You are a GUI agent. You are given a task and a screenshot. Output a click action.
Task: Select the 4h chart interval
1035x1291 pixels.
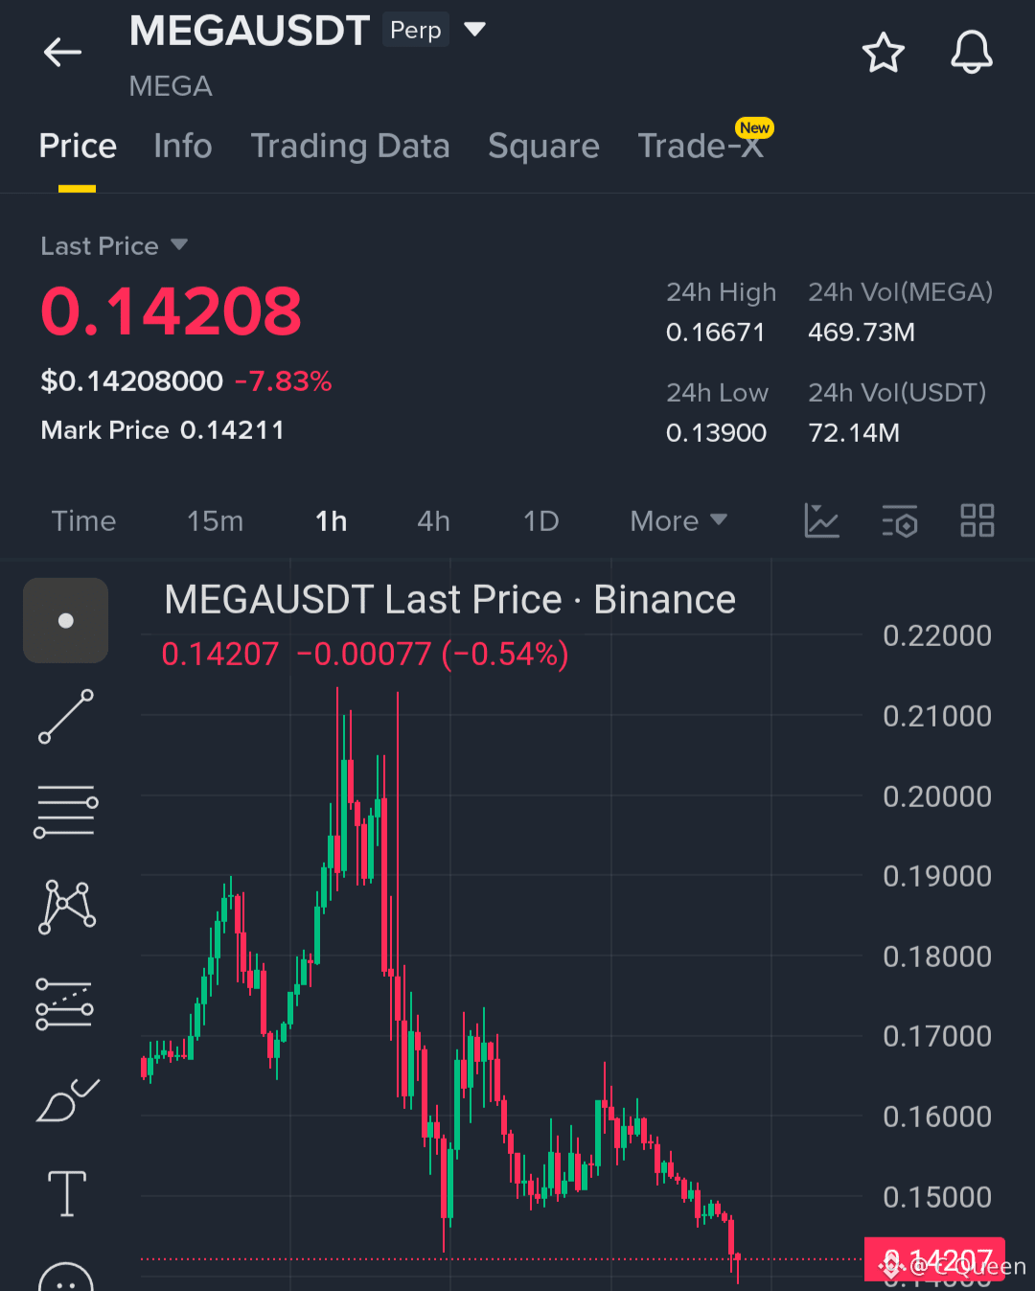click(433, 521)
